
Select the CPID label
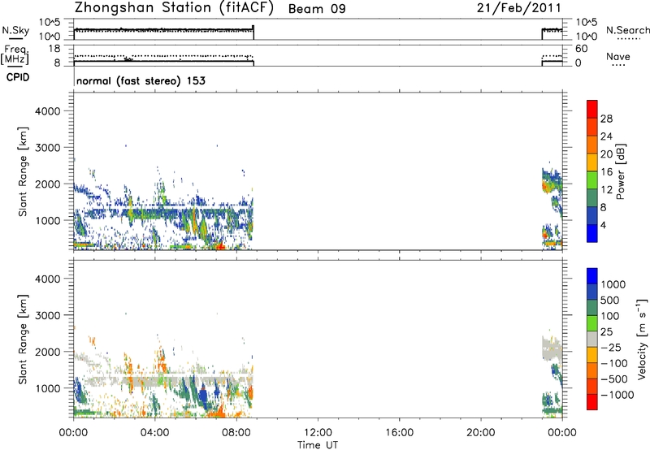click(17, 77)
